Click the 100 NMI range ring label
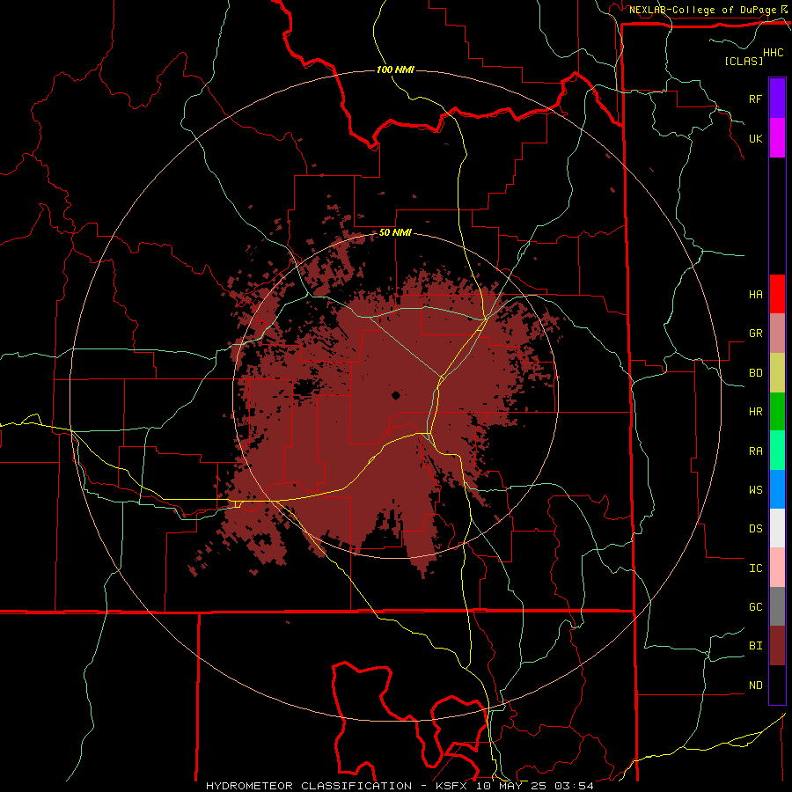 [x=395, y=70]
